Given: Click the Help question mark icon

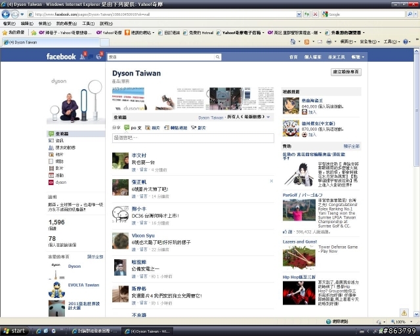Looking at the screenshot, I should 406,41.
